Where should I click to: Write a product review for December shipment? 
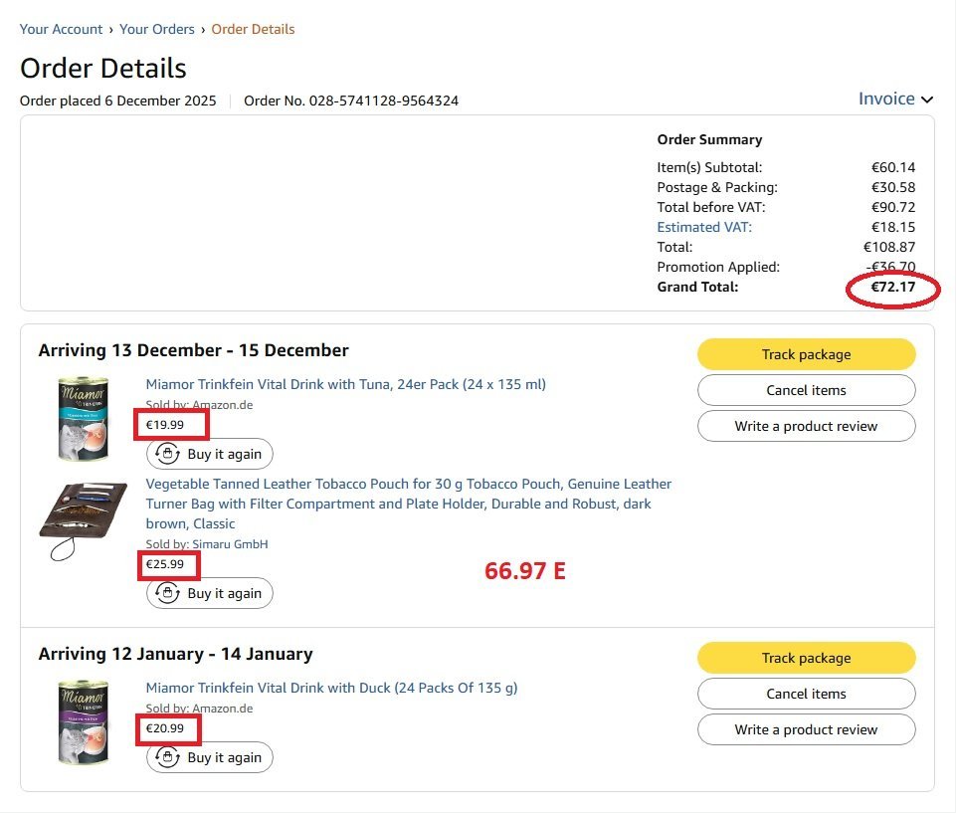pyautogui.click(x=806, y=426)
